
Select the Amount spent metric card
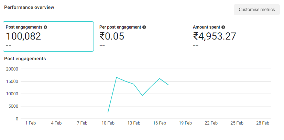pyautogui.click(x=236, y=36)
